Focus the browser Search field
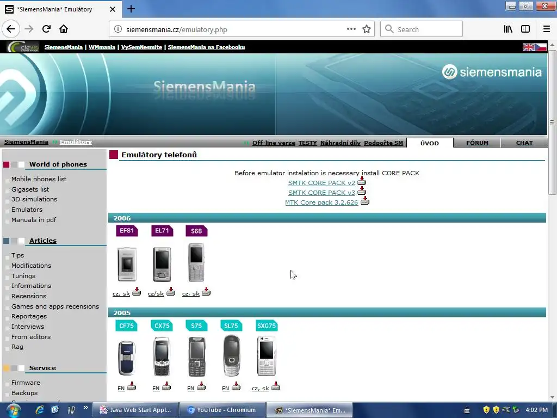Viewport: 557px width, 418px height. click(x=422, y=29)
